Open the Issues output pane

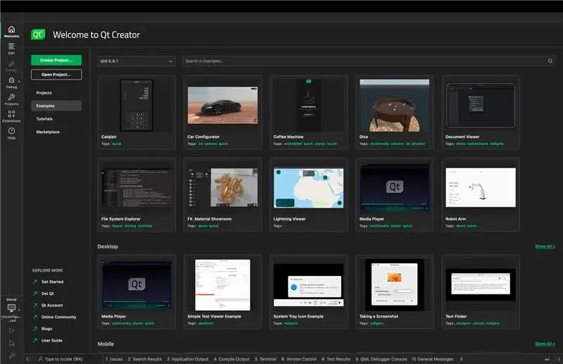(x=114, y=358)
